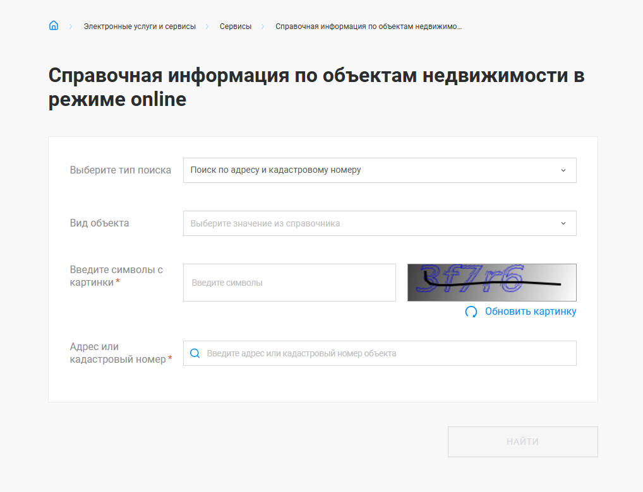Focus the 'Введите символы' captcha input
643x492 pixels.
(x=289, y=283)
